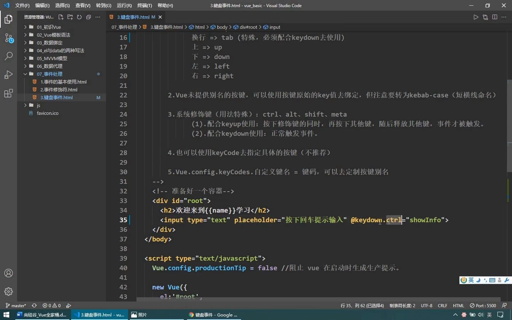Open the 选择(S) menu
The height and width of the screenshot is (320, 512).
(63, 6)
